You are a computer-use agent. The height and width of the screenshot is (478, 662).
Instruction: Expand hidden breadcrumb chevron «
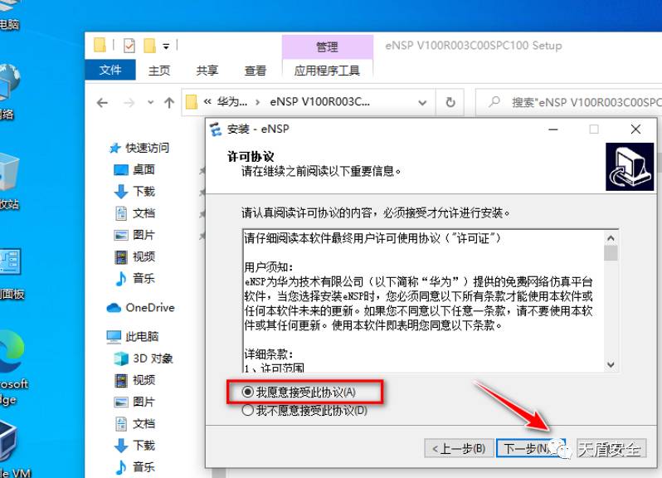pos(207,102)
